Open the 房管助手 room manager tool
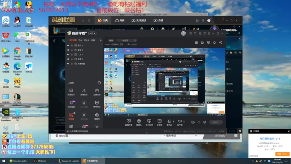This screenshot has height=164, width=291. click(84, 92)
